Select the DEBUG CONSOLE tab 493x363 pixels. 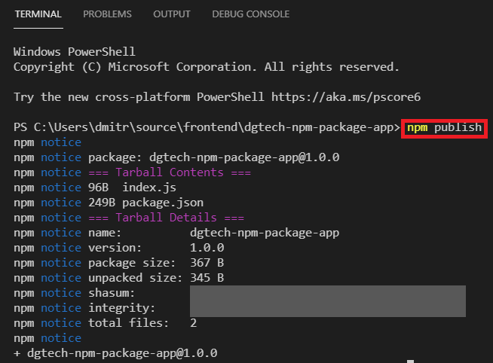[250, 14]
